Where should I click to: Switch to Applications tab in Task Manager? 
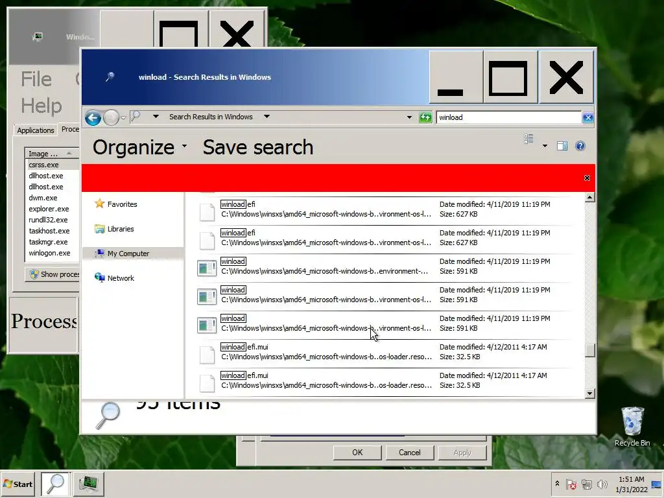pyautogui.click(x=36, y=130)
